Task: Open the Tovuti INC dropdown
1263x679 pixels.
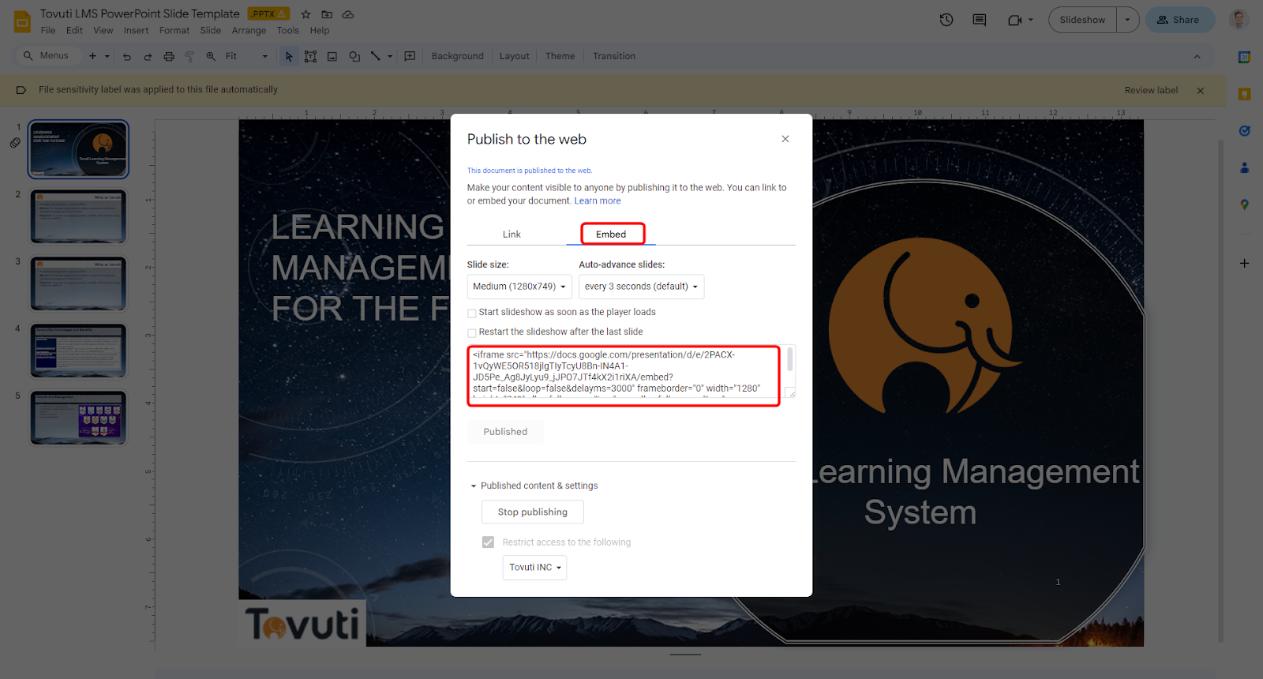Action: point(534,568)
